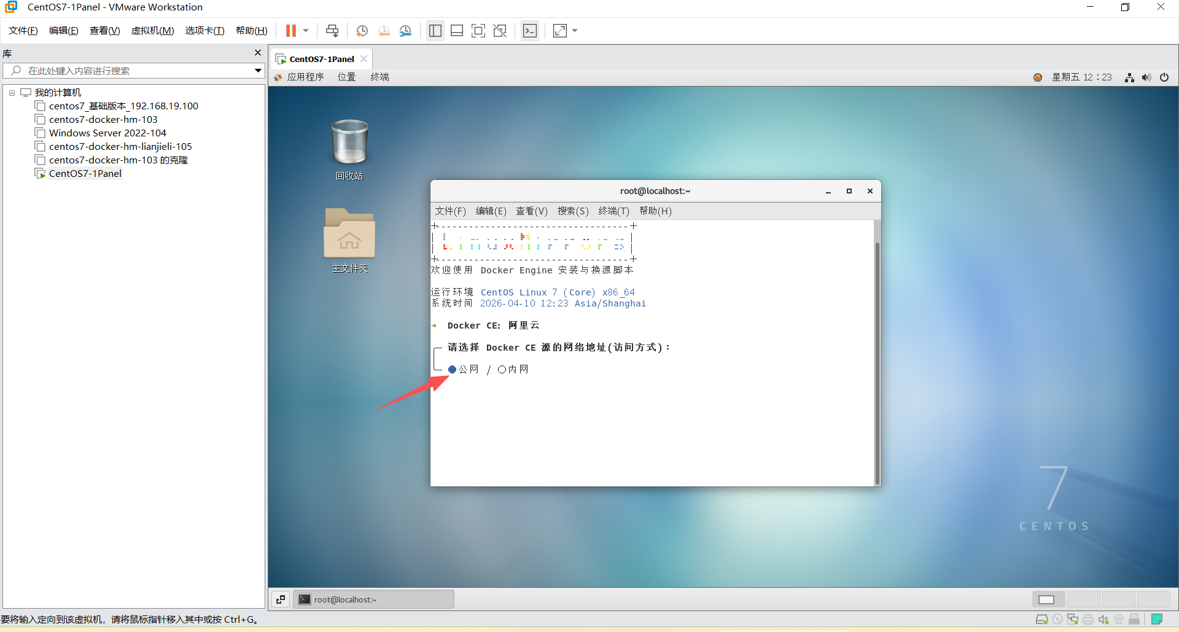
Task: Open the 选项卡(T) menu
Action: (x=205, y=31)
